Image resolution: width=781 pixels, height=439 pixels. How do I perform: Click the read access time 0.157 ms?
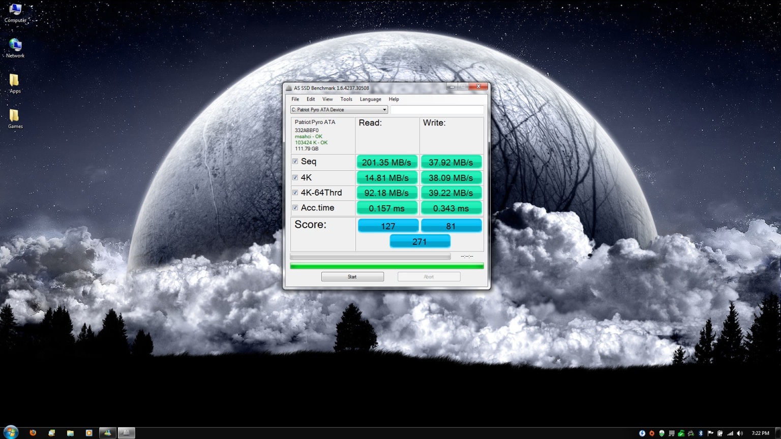387,208
